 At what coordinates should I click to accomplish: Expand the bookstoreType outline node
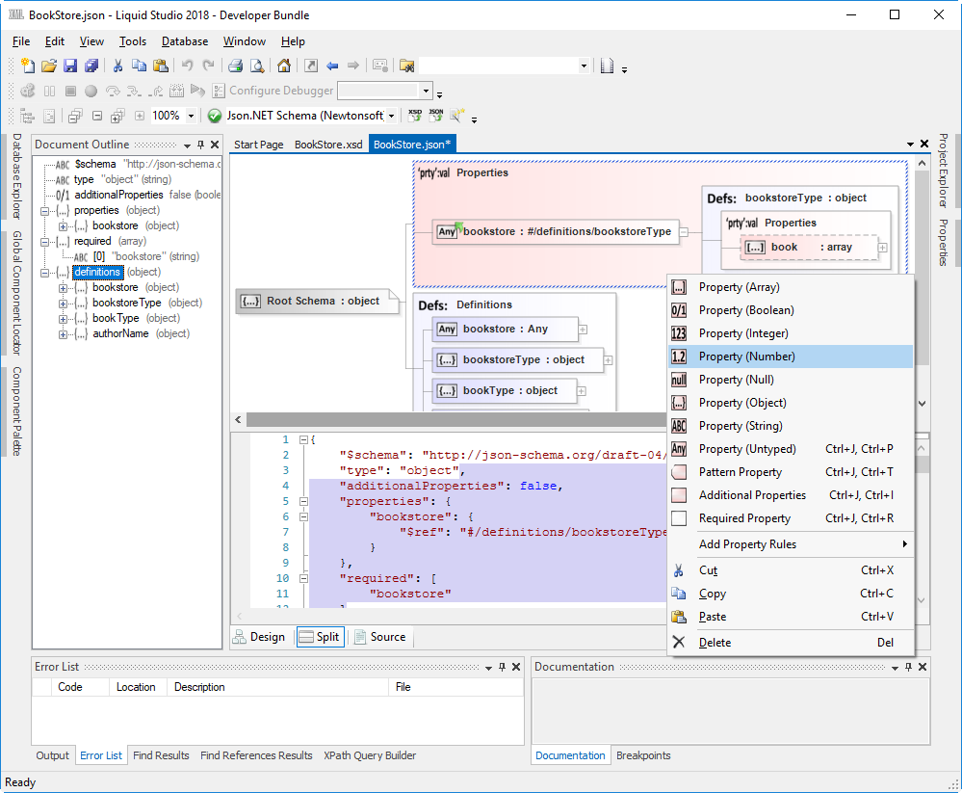[x=63, y=303]
